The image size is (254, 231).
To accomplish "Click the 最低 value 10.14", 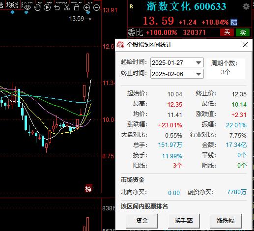I will pyautogui.click(x=239, y=105).
